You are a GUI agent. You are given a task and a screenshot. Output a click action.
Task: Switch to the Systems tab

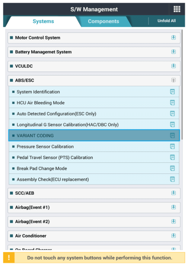pos(43,21)
